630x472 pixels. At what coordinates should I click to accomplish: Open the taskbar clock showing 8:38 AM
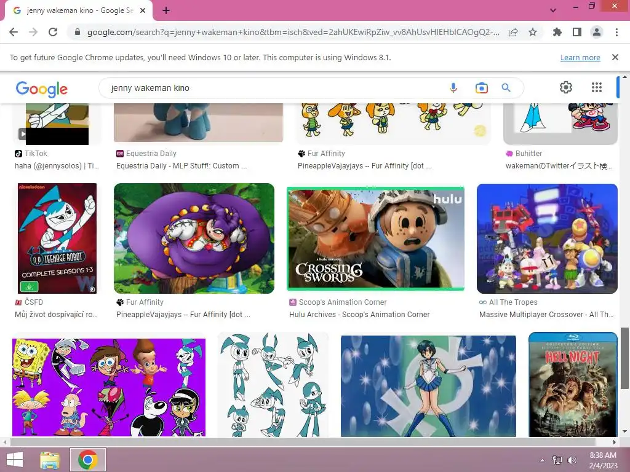[x=603, y=460]
